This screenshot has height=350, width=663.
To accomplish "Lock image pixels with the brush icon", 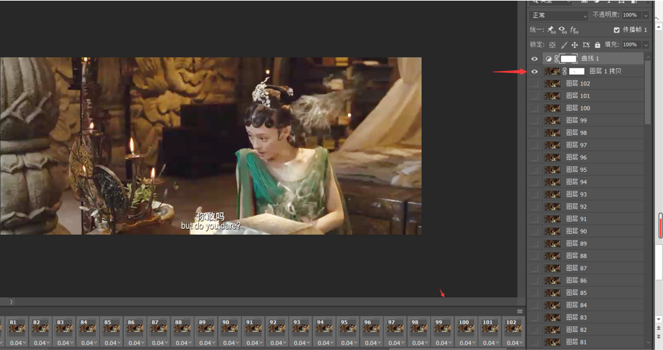I will click(564, 45).
